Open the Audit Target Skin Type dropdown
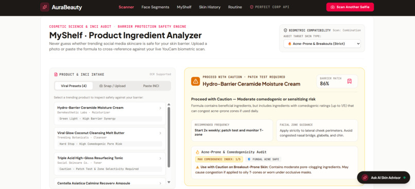 [x=322, y=44]
